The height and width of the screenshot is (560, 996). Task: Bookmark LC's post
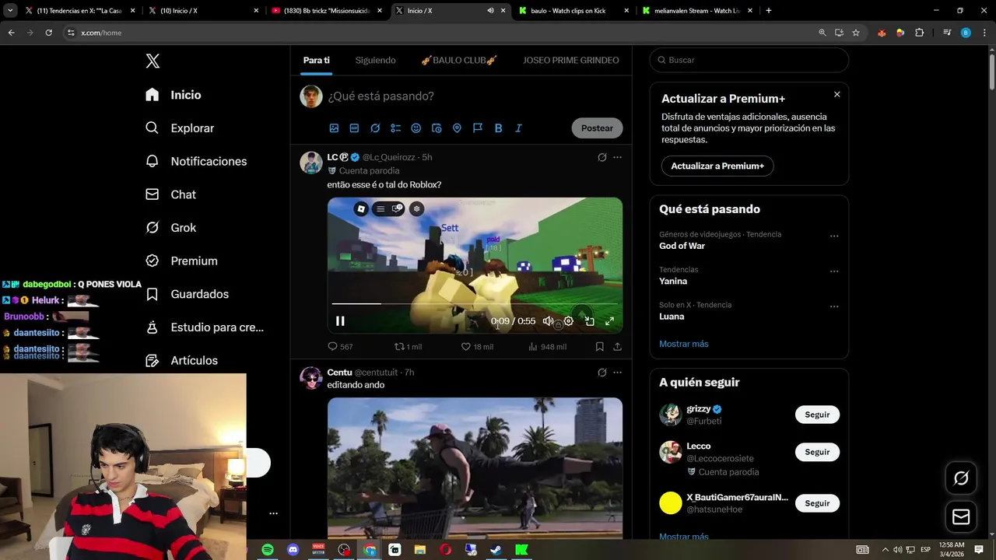click(x=599, y=347)
